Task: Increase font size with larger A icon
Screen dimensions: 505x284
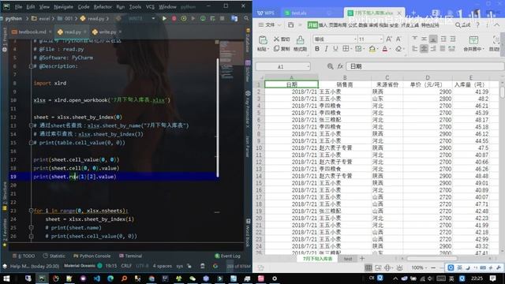Action: click(389, 39)
